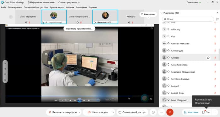The height and width of the screenshot is (117, 220).
Task: Open the Аудио и видео menu
Action: (57, 7)
